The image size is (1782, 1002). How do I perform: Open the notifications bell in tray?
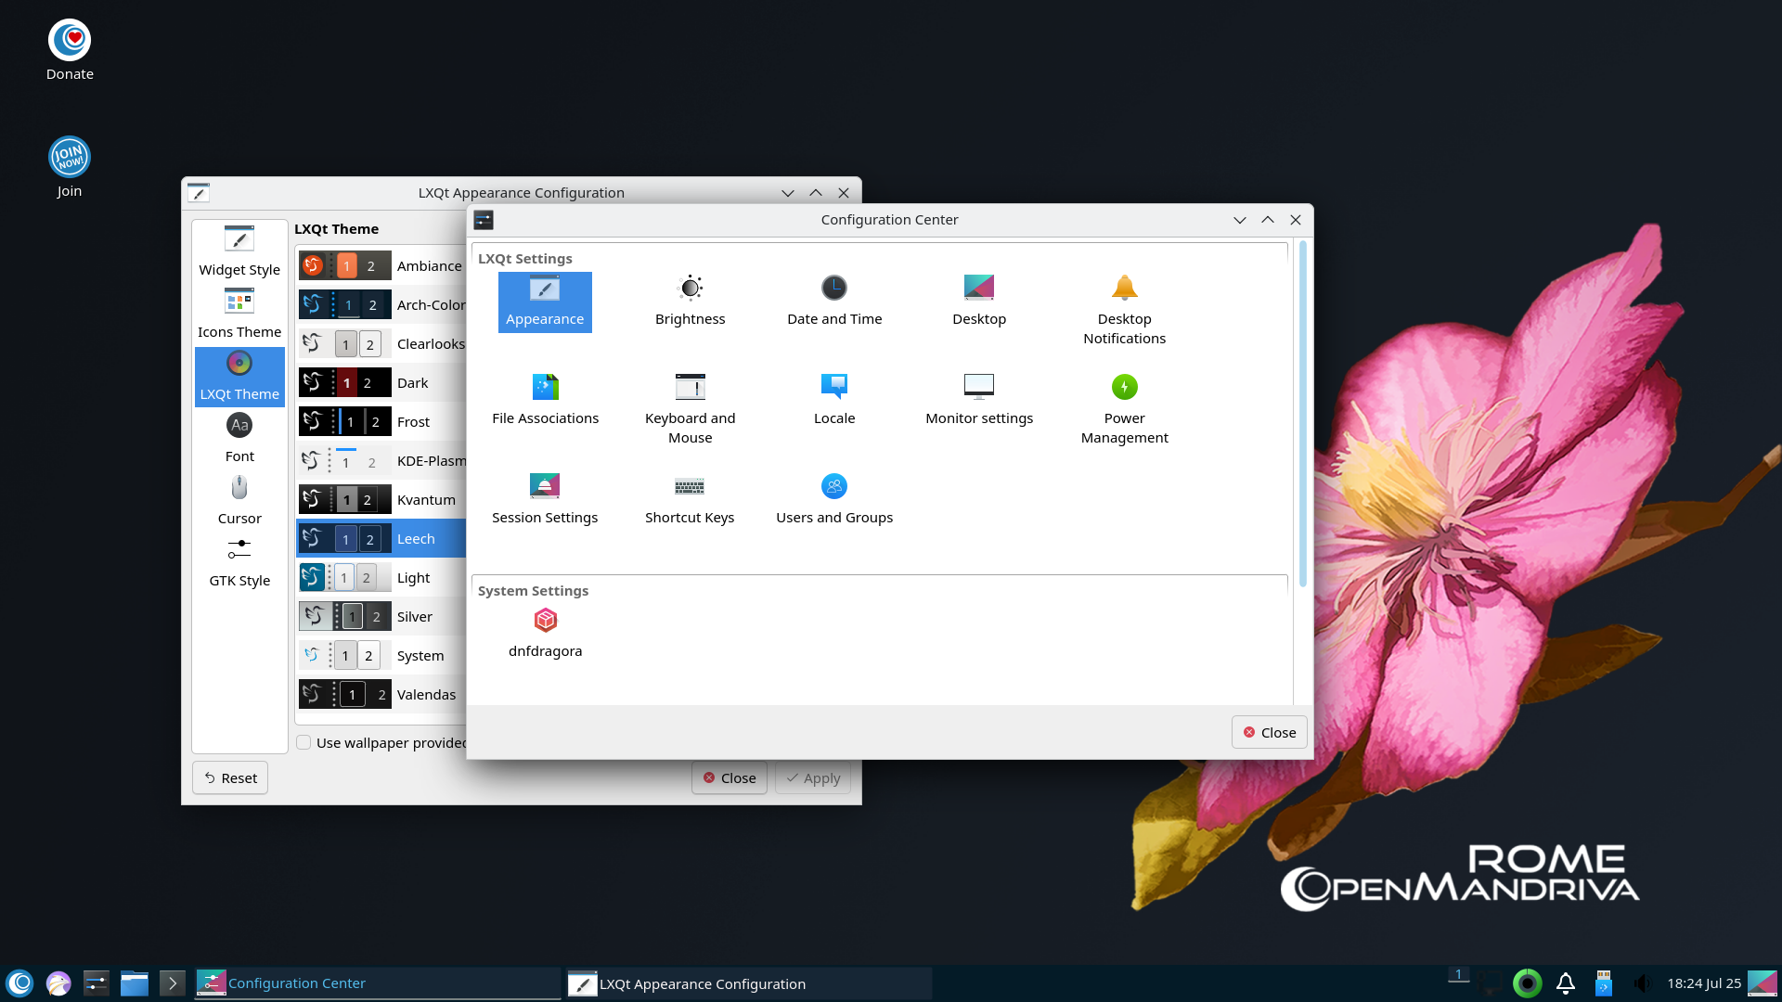pyautogui.click(x=1565, y=983)
